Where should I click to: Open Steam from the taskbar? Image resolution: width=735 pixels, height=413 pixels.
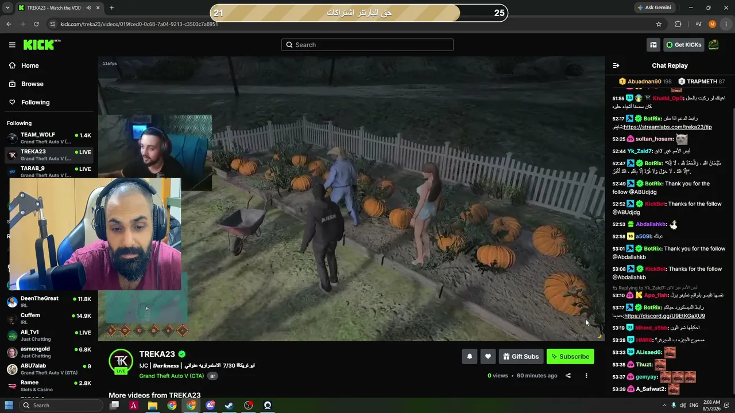tap(229, 406)
